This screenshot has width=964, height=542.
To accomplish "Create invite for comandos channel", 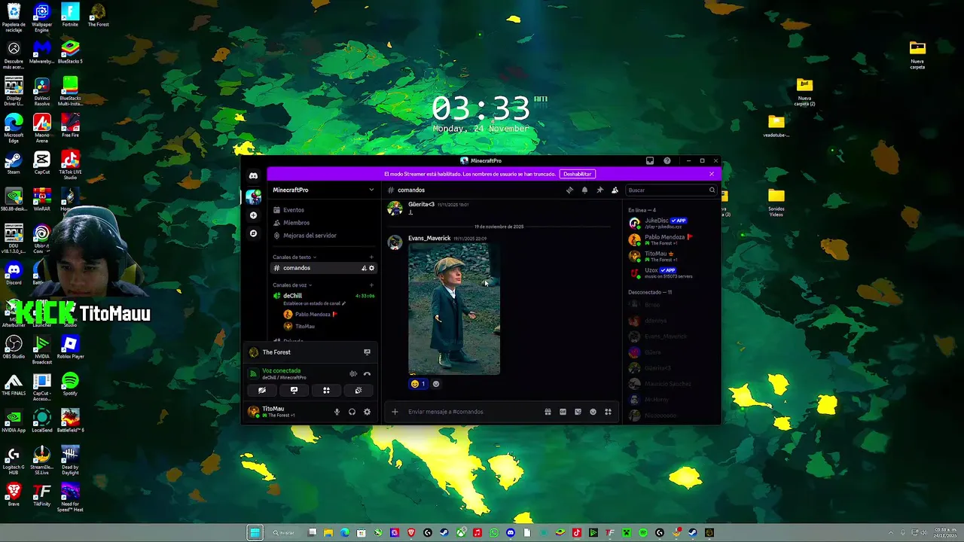I will (x=364, y=268).
